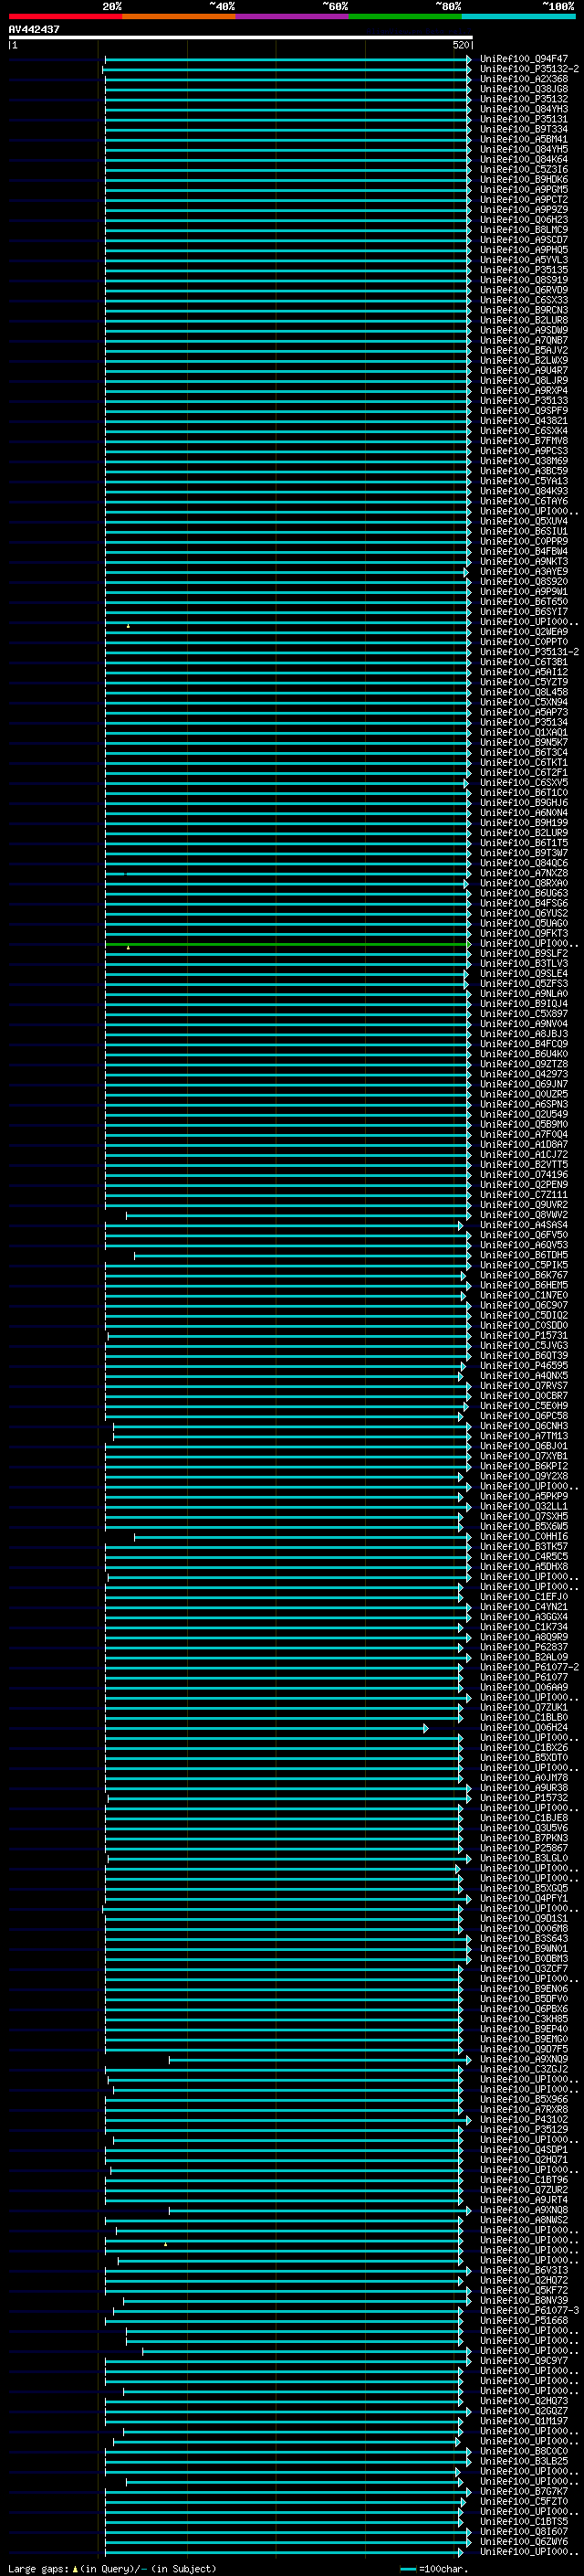The image size is (584, 2576).
Task: Select the UniRef100_P43102 label
Action: (x=524, y=2119)
